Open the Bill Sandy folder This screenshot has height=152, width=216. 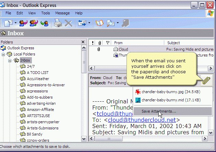point(34,134)
